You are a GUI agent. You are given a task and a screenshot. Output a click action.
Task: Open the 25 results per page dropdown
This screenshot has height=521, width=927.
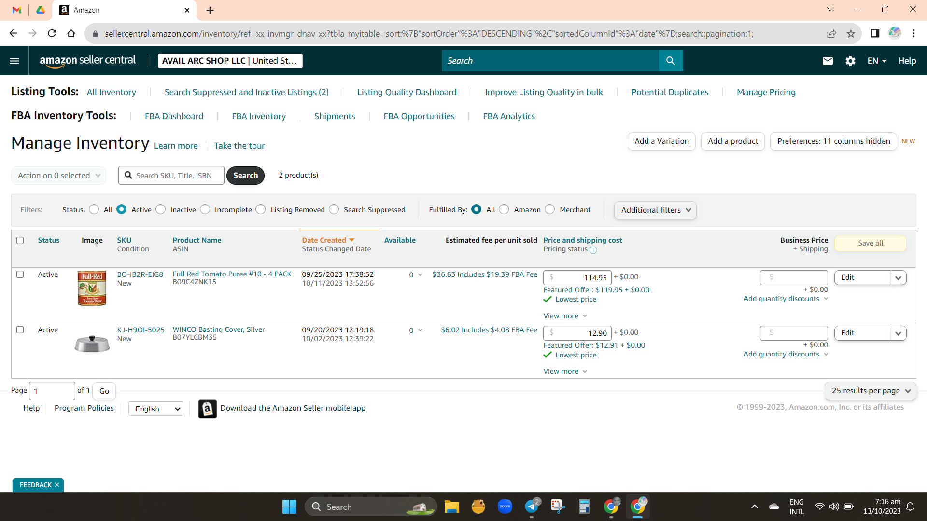[x=870, y=391]
